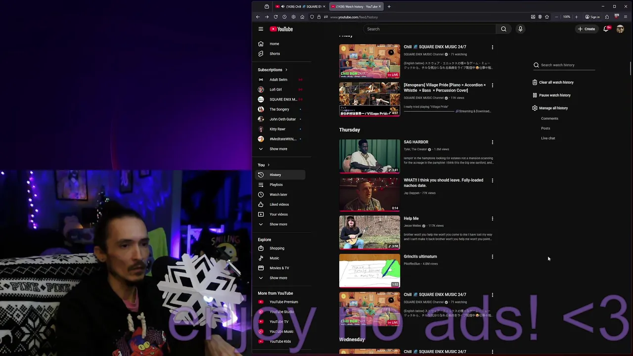Open Comments history category
This screenshot has width=633, height=356.
(549, 119)
